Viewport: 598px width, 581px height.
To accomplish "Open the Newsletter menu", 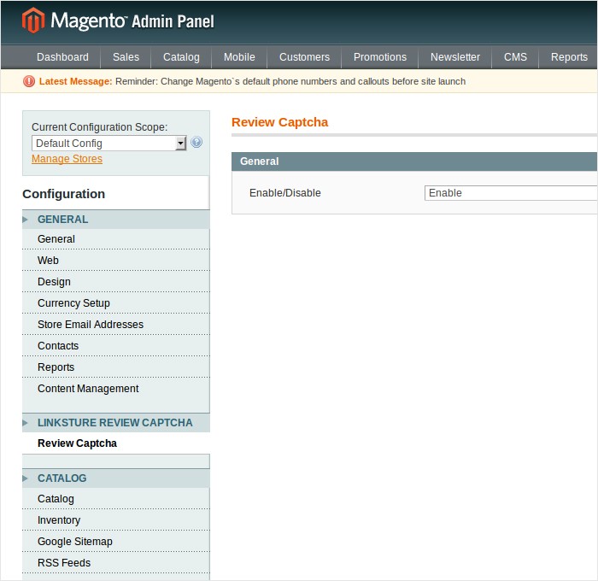I will (455, 57).
